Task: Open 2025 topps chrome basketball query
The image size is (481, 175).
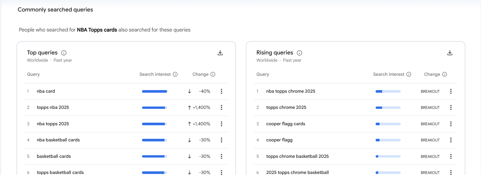Action: pos(297,172)
